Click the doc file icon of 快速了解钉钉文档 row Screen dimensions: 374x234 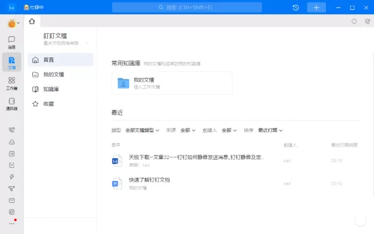point(117,183)
